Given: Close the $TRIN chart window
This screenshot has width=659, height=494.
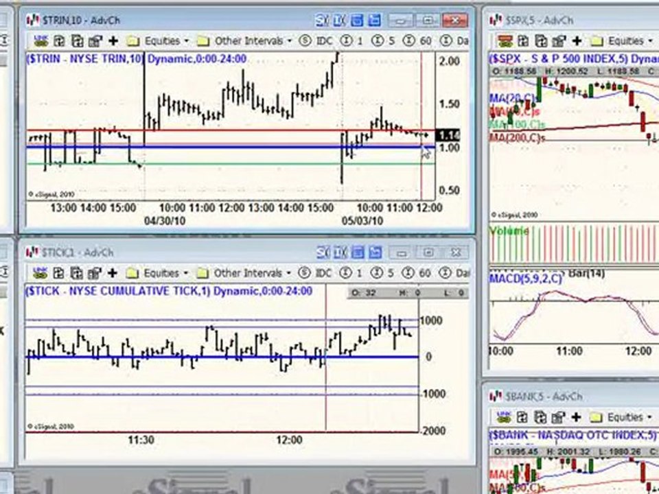Looking at the screenshot, I should [455, 20].
